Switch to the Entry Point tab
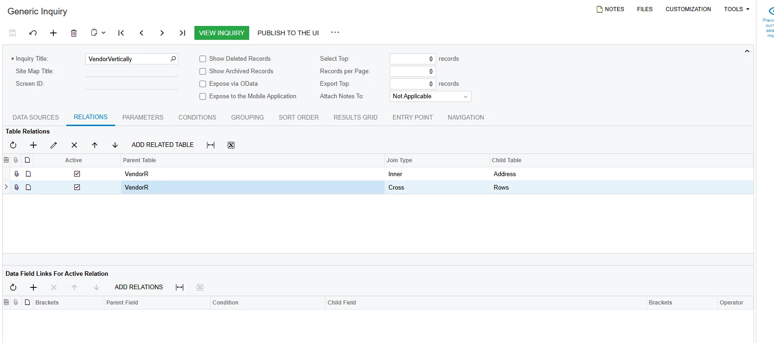The image size is (774, 343). coord(413,118)
